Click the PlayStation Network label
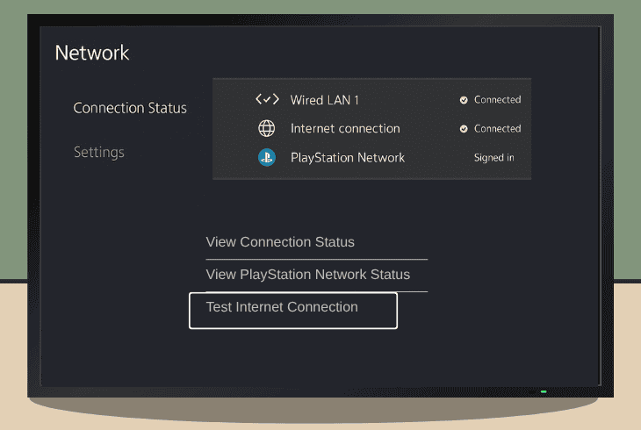The image size is (641, 430). pos(348,158)
